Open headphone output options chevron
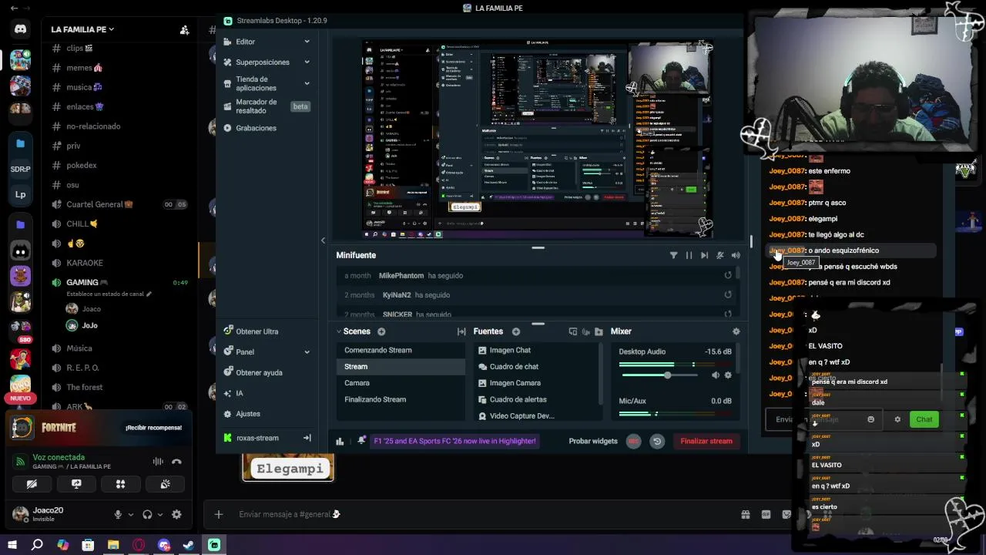This screenshot has width=986, height=555. click(x=160, y=514)
